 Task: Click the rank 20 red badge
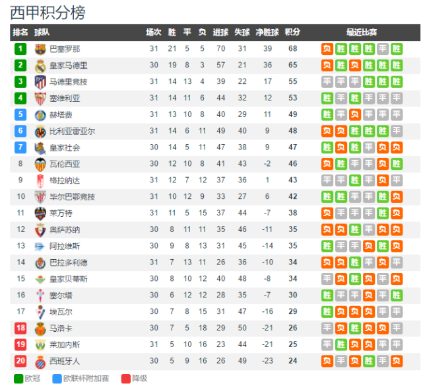(x=20, y=361)
